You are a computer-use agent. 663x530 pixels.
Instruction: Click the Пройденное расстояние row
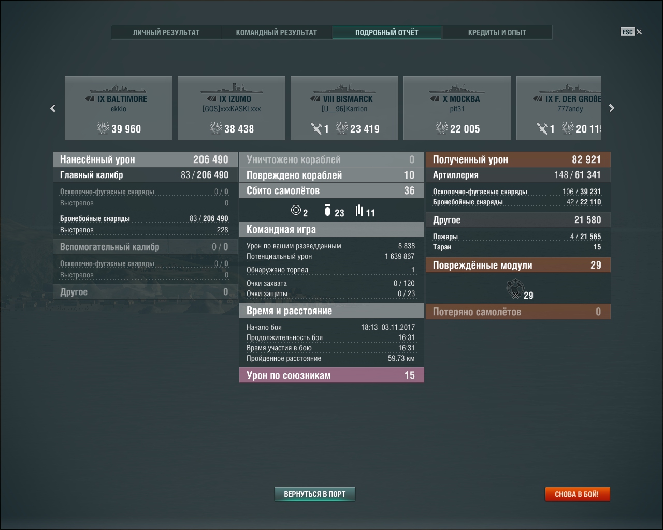330,358
